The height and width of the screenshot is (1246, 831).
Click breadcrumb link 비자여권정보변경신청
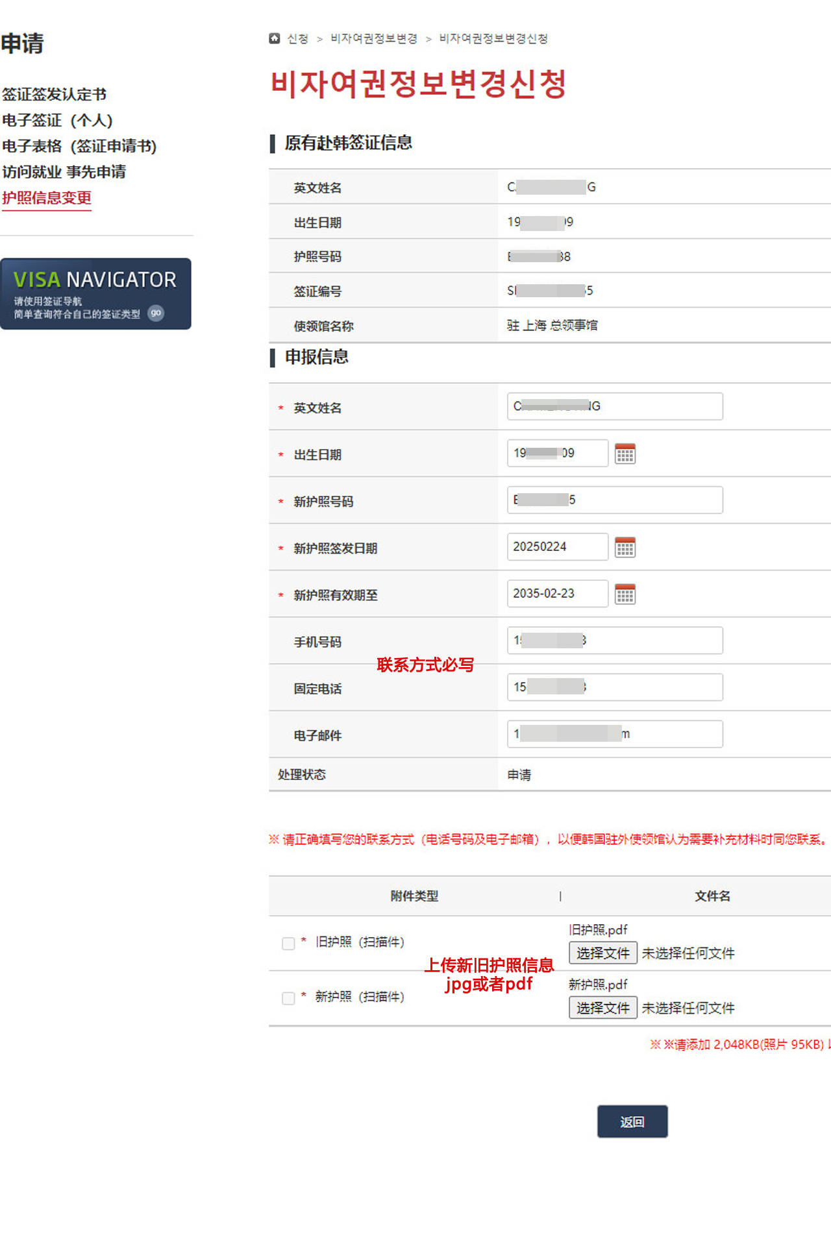click(493, 39)
